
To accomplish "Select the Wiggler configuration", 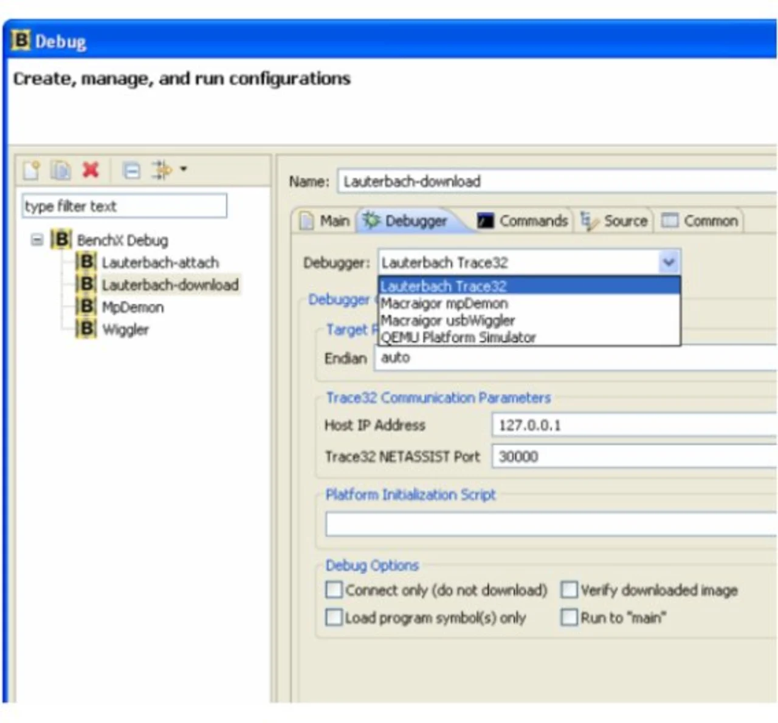I will tap(125, 330).
